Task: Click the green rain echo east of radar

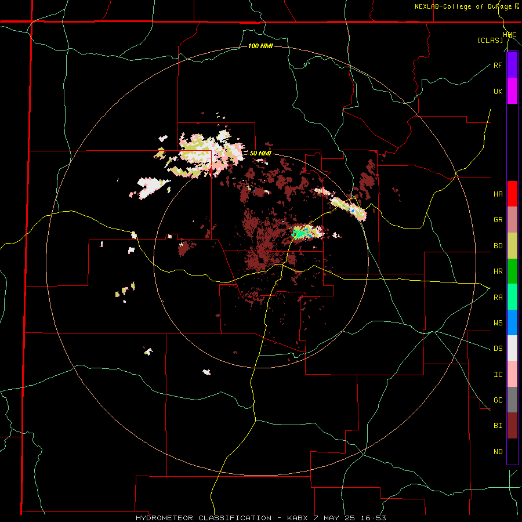Action: pyautogui.click(x=299, y=233)
